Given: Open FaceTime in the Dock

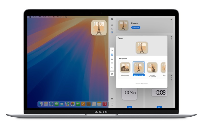Looking at the screenshot, I should (78, 104).
